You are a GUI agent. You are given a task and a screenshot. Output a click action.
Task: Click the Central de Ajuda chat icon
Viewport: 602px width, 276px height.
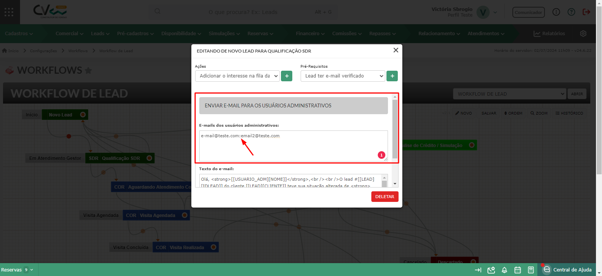[x=547, y=270]
